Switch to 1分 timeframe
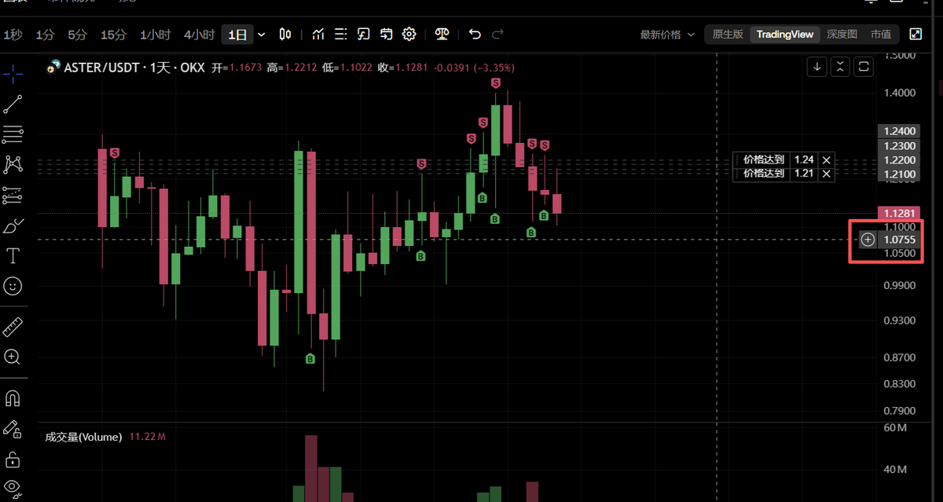The image size is (943, 502). (45, 35)
